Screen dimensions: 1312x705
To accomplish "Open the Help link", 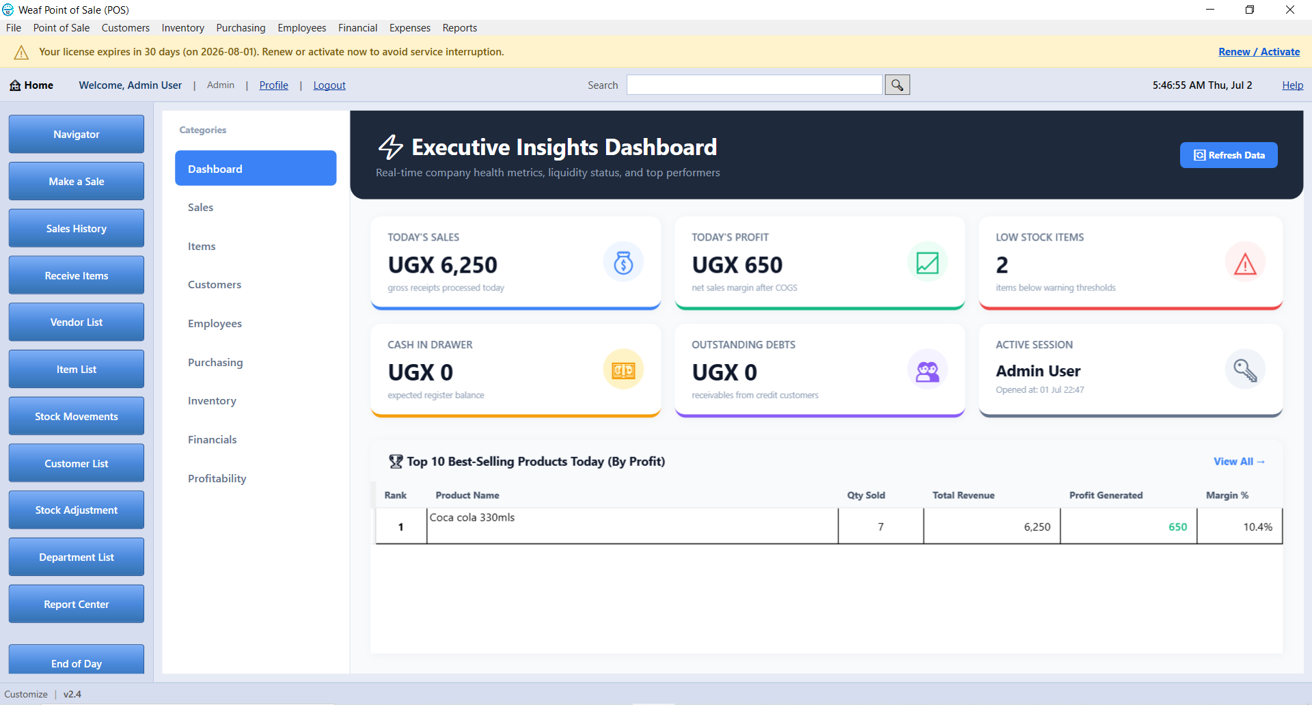I will point(1292,85).
